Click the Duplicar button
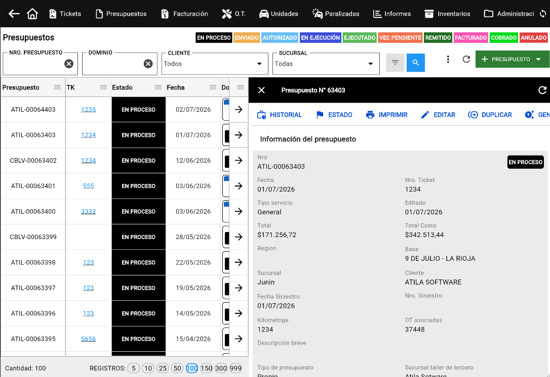This screenshot has height=377, width=550. pyautogui.click(x=490, y=115)
